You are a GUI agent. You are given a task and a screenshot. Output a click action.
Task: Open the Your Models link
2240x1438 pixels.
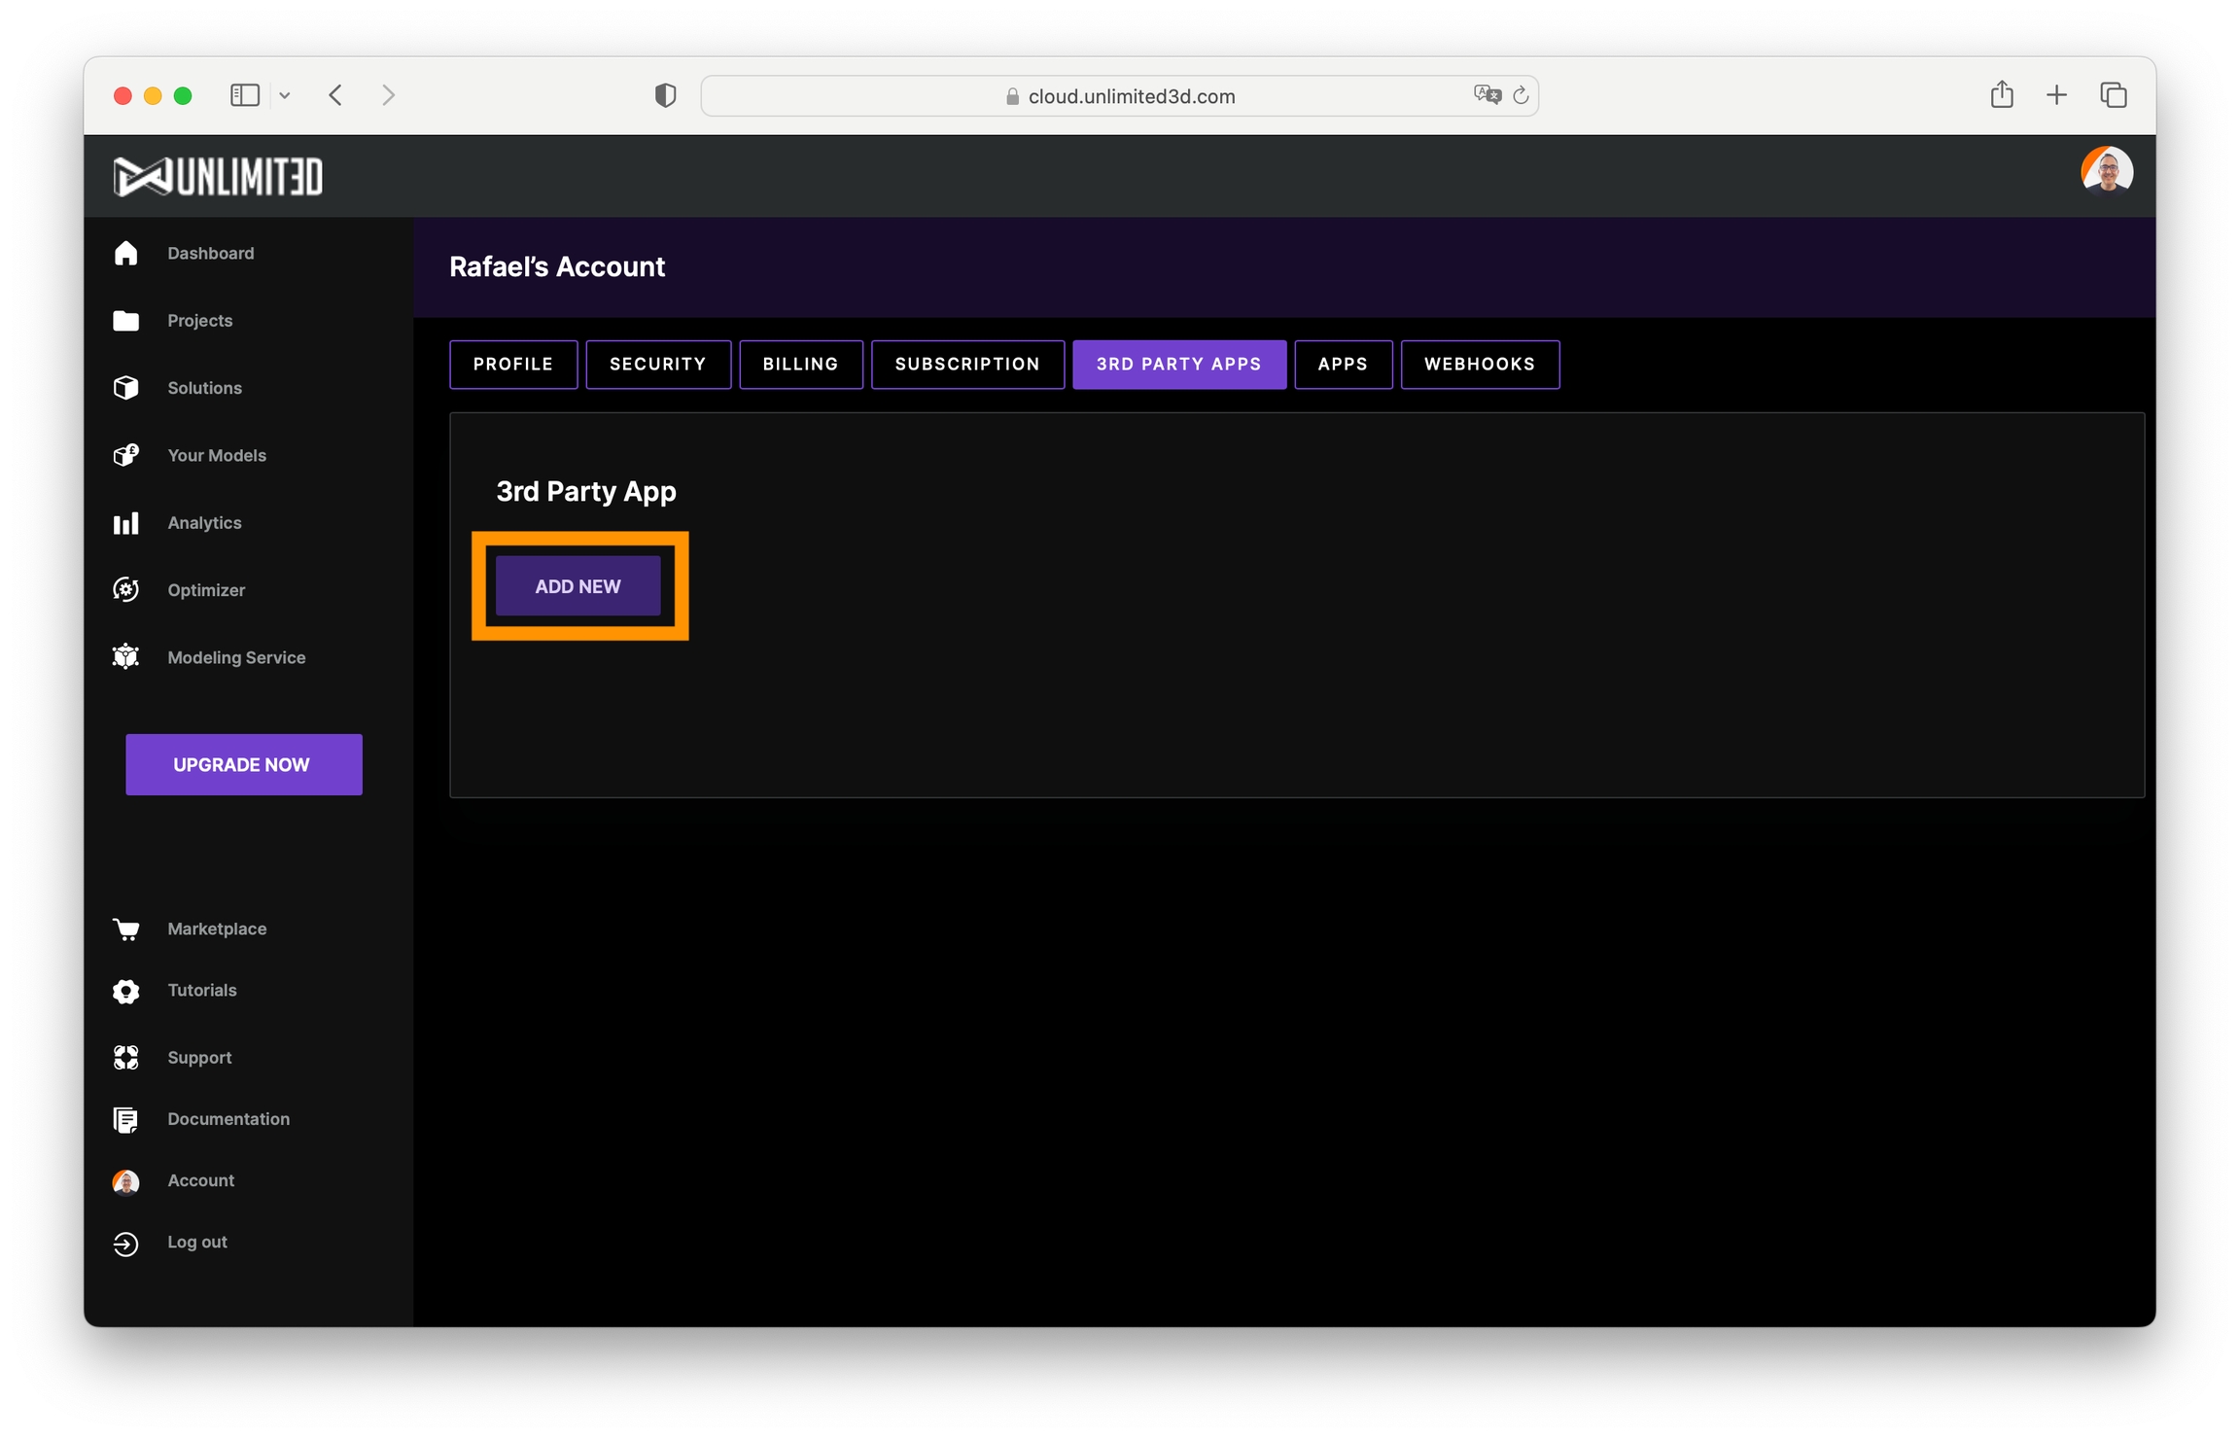click(x=217, y=455)
